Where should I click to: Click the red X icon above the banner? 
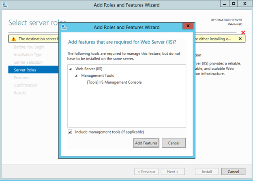tap(243, 33)
